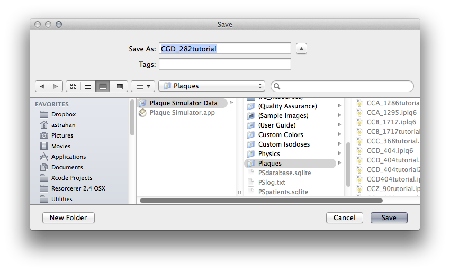Select the Plaque Simulator Data folder
450x272 pixels.
pyautogui.click(x=183, y=103)
